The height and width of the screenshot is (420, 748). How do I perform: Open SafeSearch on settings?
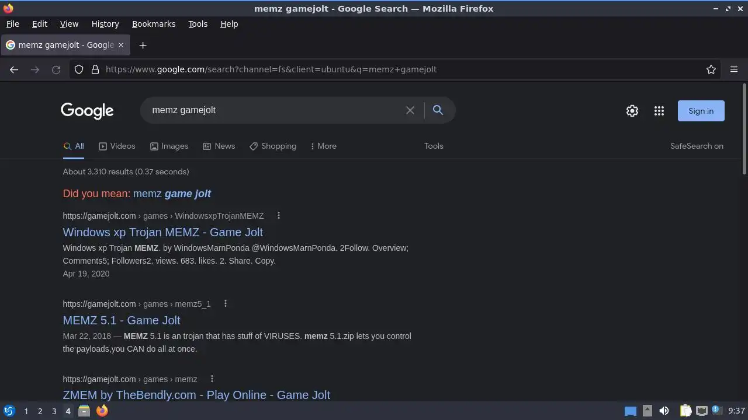click(x=697, y=146)
